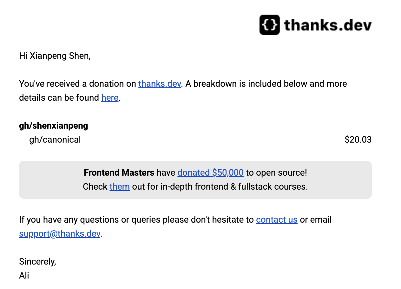Click the "to open source!" banner text
401x289 pixels.
click(x=276, y=173)
